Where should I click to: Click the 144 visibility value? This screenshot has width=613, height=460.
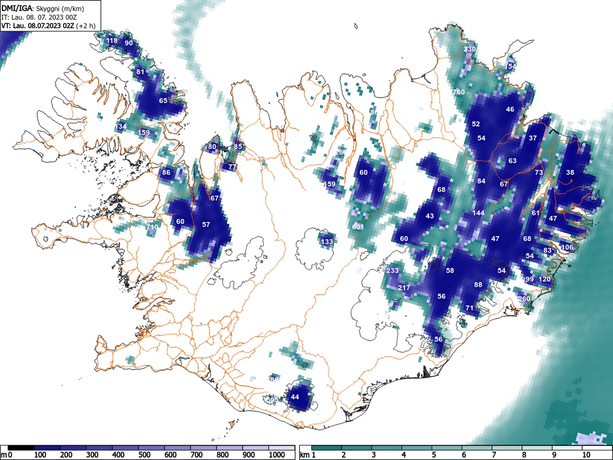(479, 213)
